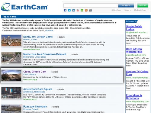Open the Chios, Greece Cam title

(35, 72)
